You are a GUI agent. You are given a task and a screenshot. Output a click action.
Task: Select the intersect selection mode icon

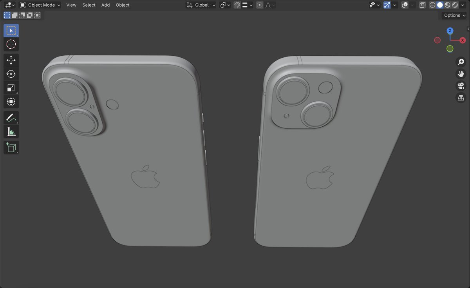pyautogui.click(x=37, y=15)
